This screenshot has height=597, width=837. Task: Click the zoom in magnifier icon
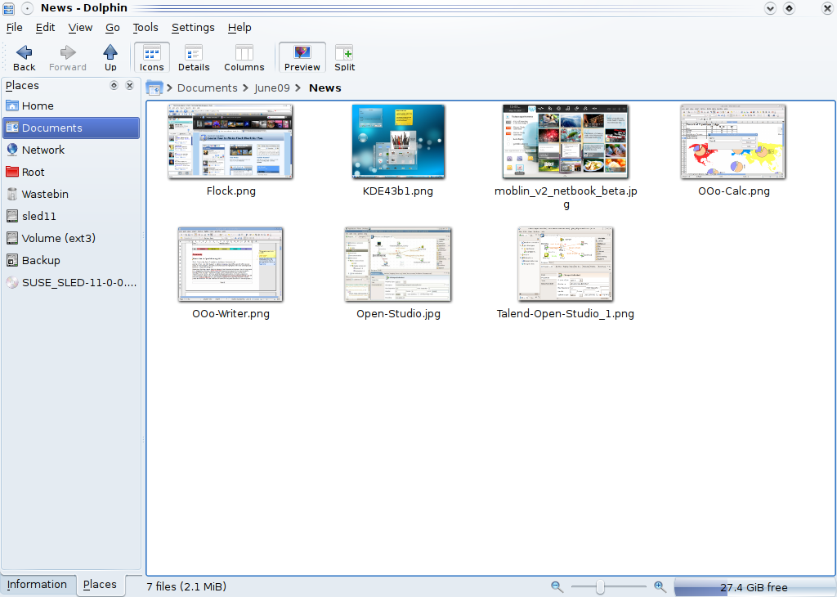tap(660, 586)
